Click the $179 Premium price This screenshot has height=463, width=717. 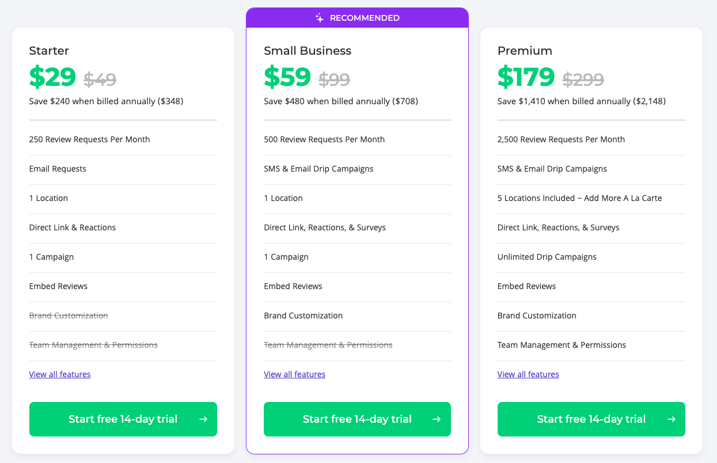click(x=526, y=77)
